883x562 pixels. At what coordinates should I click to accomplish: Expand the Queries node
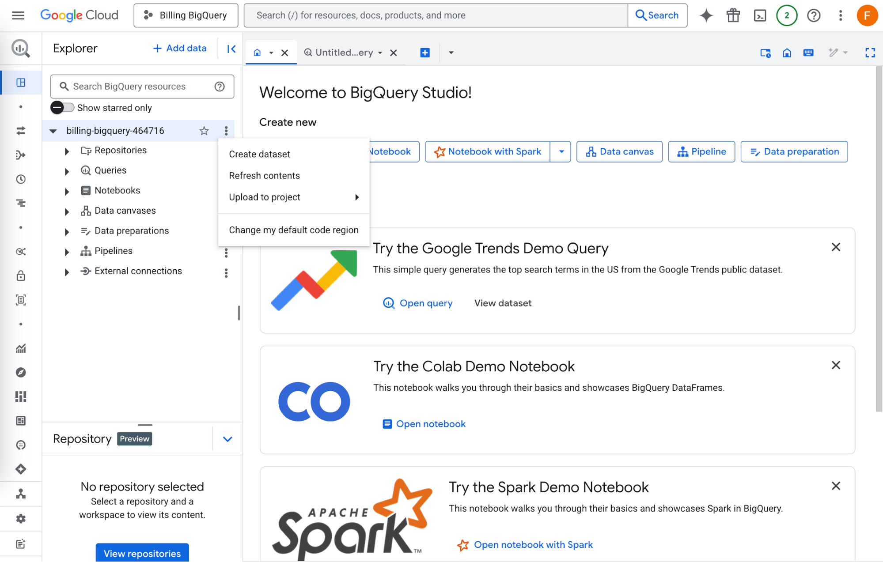tap(67, 171)
